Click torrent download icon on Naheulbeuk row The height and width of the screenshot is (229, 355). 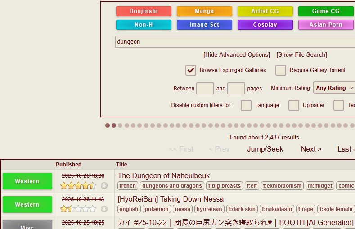(104, 185)
